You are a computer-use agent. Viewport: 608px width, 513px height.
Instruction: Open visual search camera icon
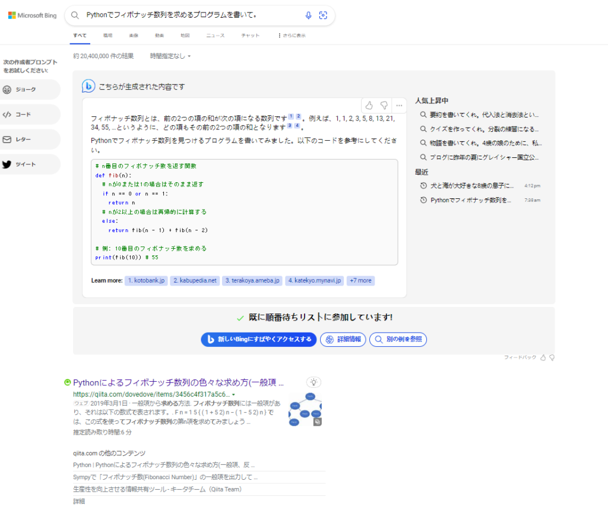tap(323, 15)
